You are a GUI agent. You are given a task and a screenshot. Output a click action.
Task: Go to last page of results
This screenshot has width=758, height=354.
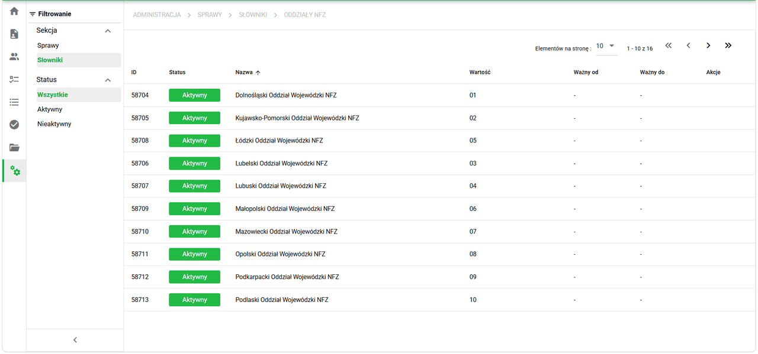(728, 46)
